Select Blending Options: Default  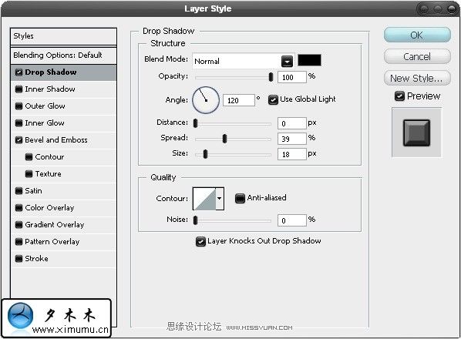point(63,55)
